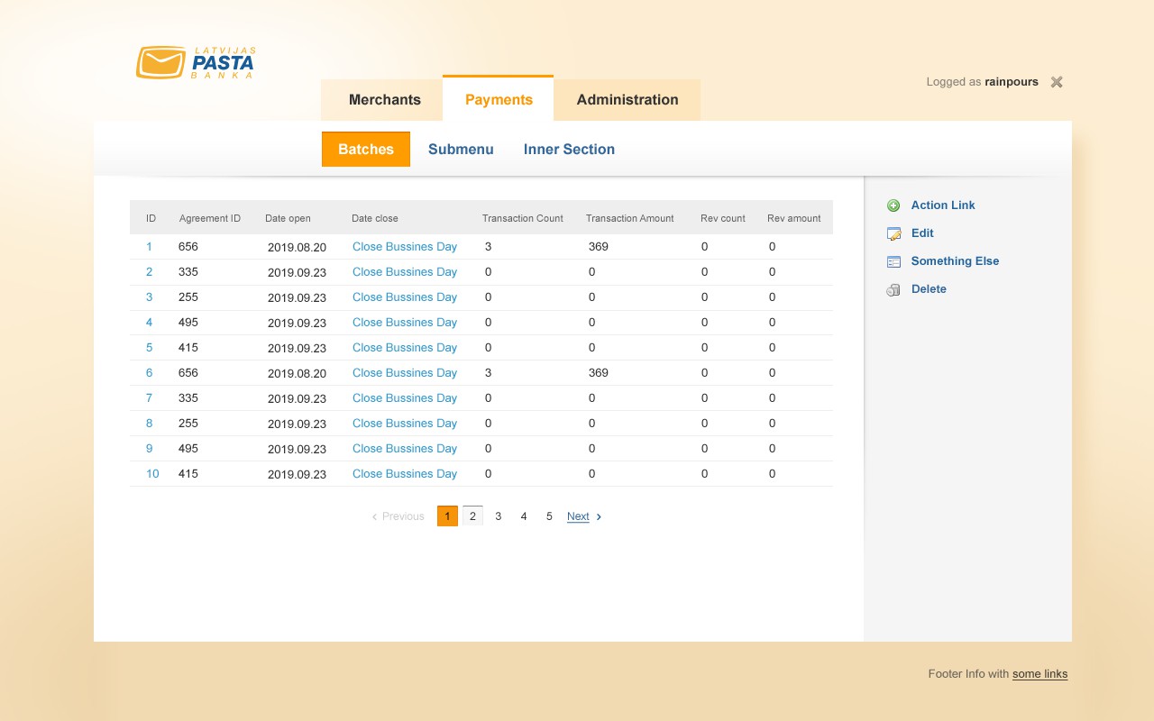Click the Previous pagination label
Viewport: 1154px width, 721px height.
(x=403, y=516)
